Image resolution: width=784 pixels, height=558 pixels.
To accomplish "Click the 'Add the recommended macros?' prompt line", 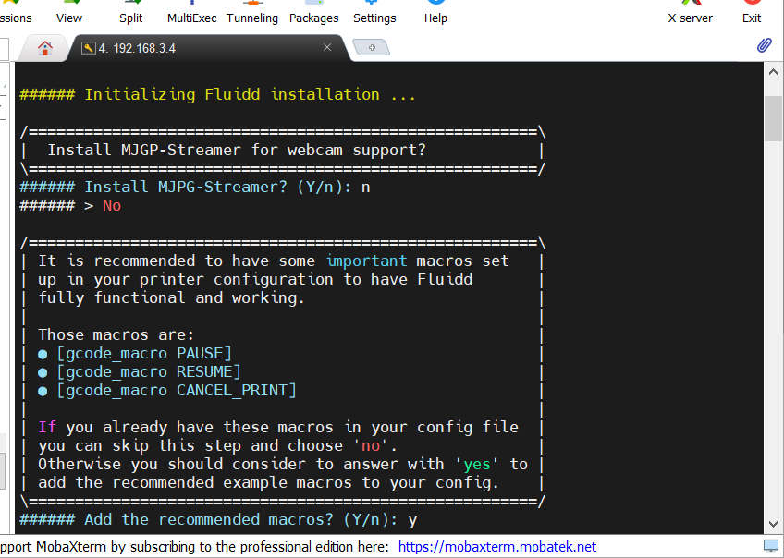I will click(x=218, y=520).
